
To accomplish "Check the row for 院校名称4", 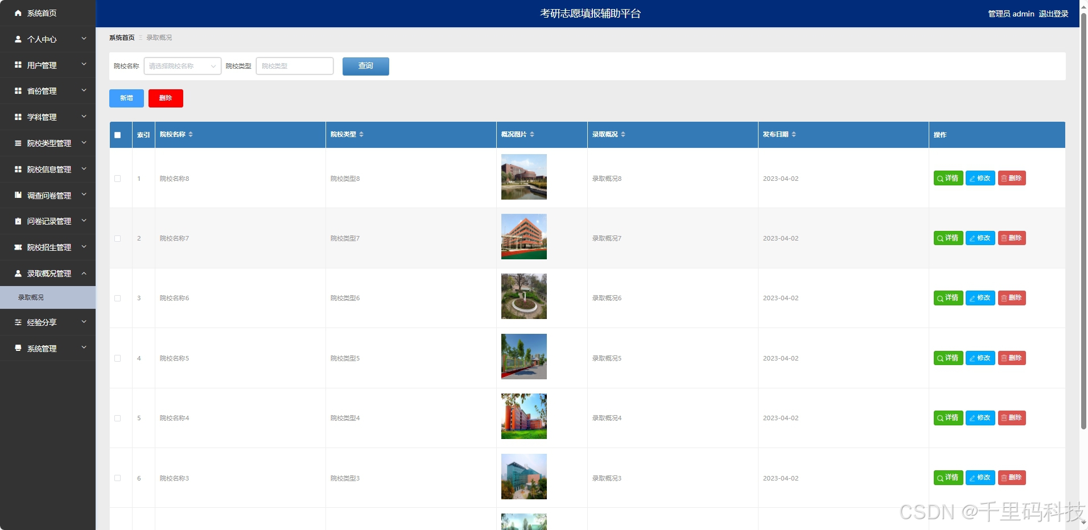I will click(x=118, y=418).
